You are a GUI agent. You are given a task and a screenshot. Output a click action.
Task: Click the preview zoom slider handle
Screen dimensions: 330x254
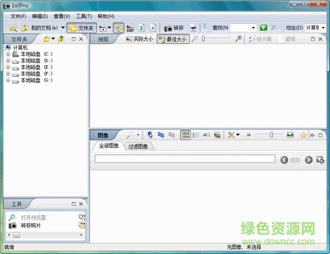(203, 39)
